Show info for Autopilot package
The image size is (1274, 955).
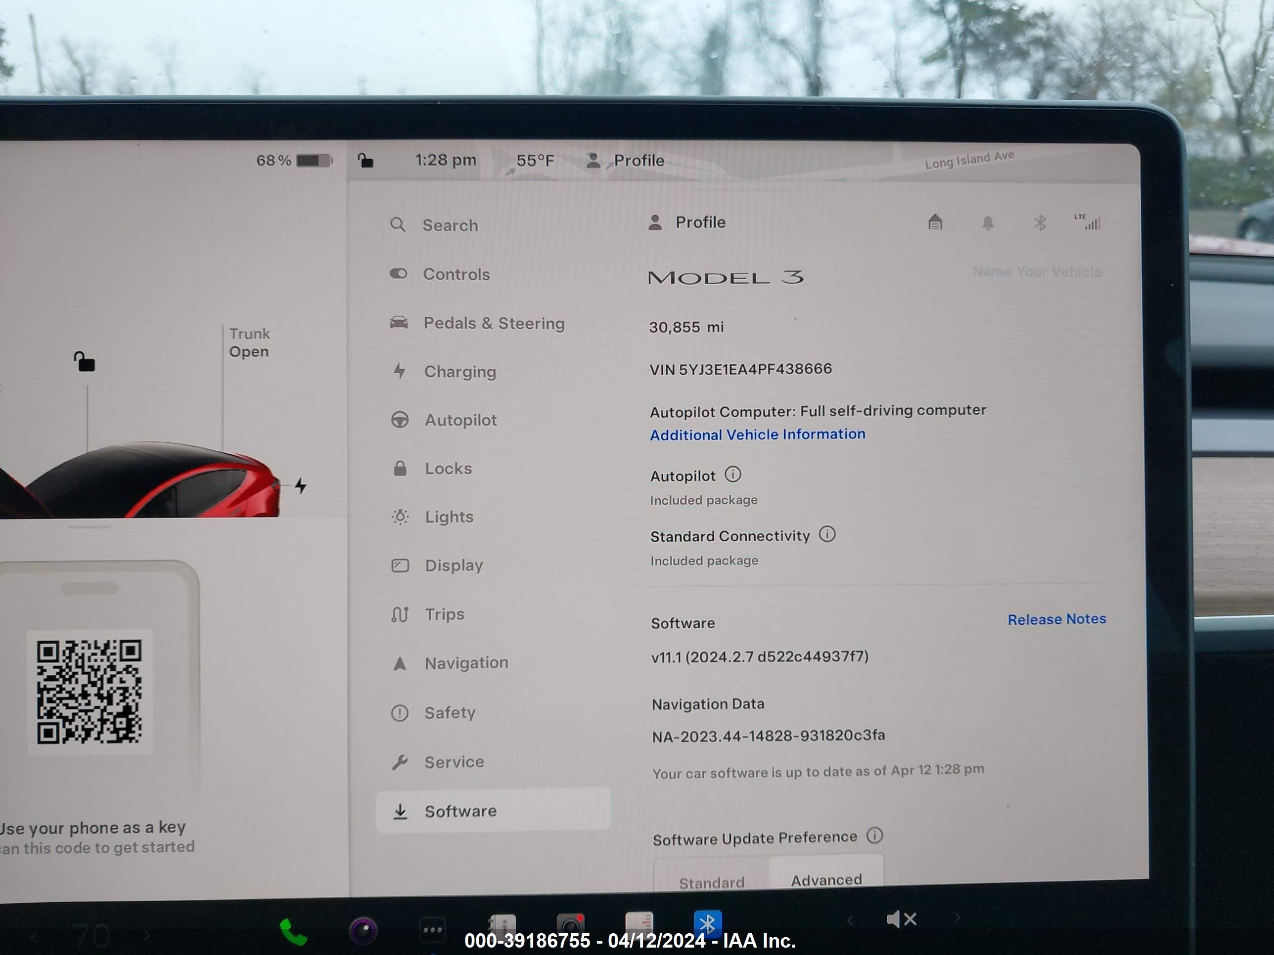coord(732,475)
